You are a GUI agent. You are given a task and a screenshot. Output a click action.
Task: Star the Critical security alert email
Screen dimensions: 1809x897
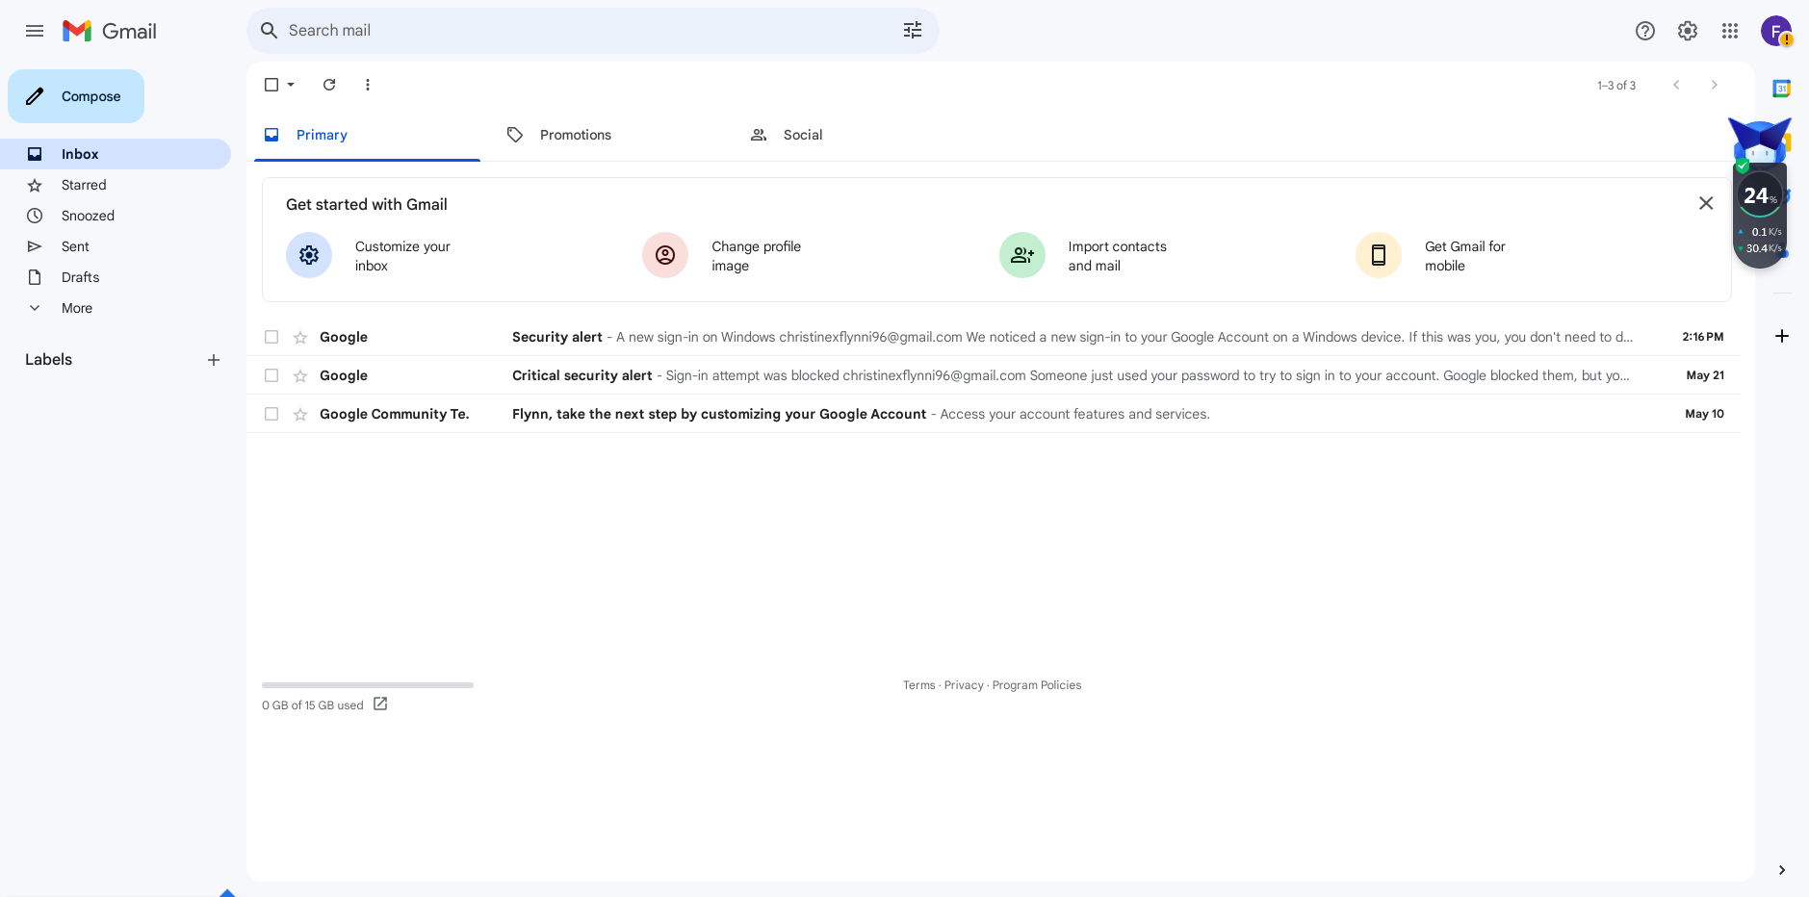[300, 375]
